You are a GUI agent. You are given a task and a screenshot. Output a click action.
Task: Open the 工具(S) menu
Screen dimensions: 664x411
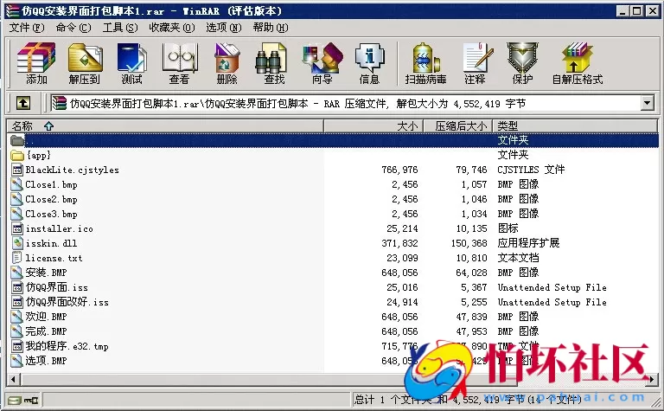click(x=120, y=28)
